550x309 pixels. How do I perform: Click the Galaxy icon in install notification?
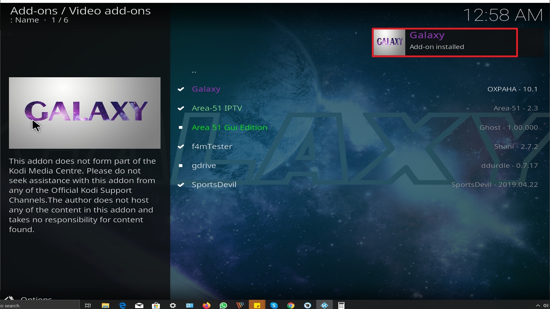[x=390, y=42]
